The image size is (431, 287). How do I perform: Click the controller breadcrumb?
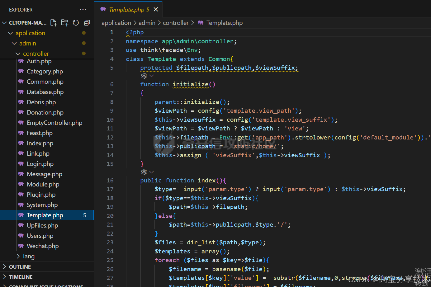[176, 23]
